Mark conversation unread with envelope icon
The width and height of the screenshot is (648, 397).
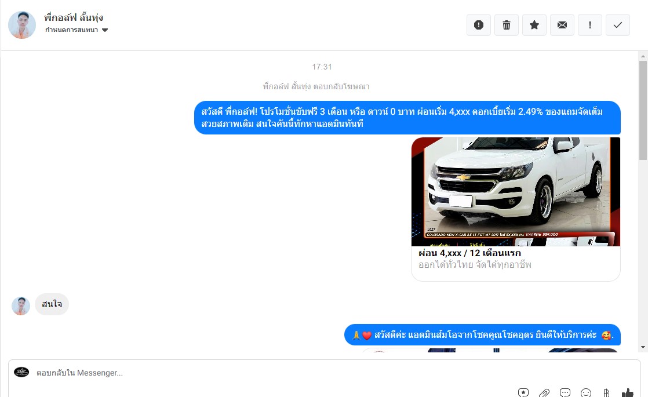[x=562, y=25]
